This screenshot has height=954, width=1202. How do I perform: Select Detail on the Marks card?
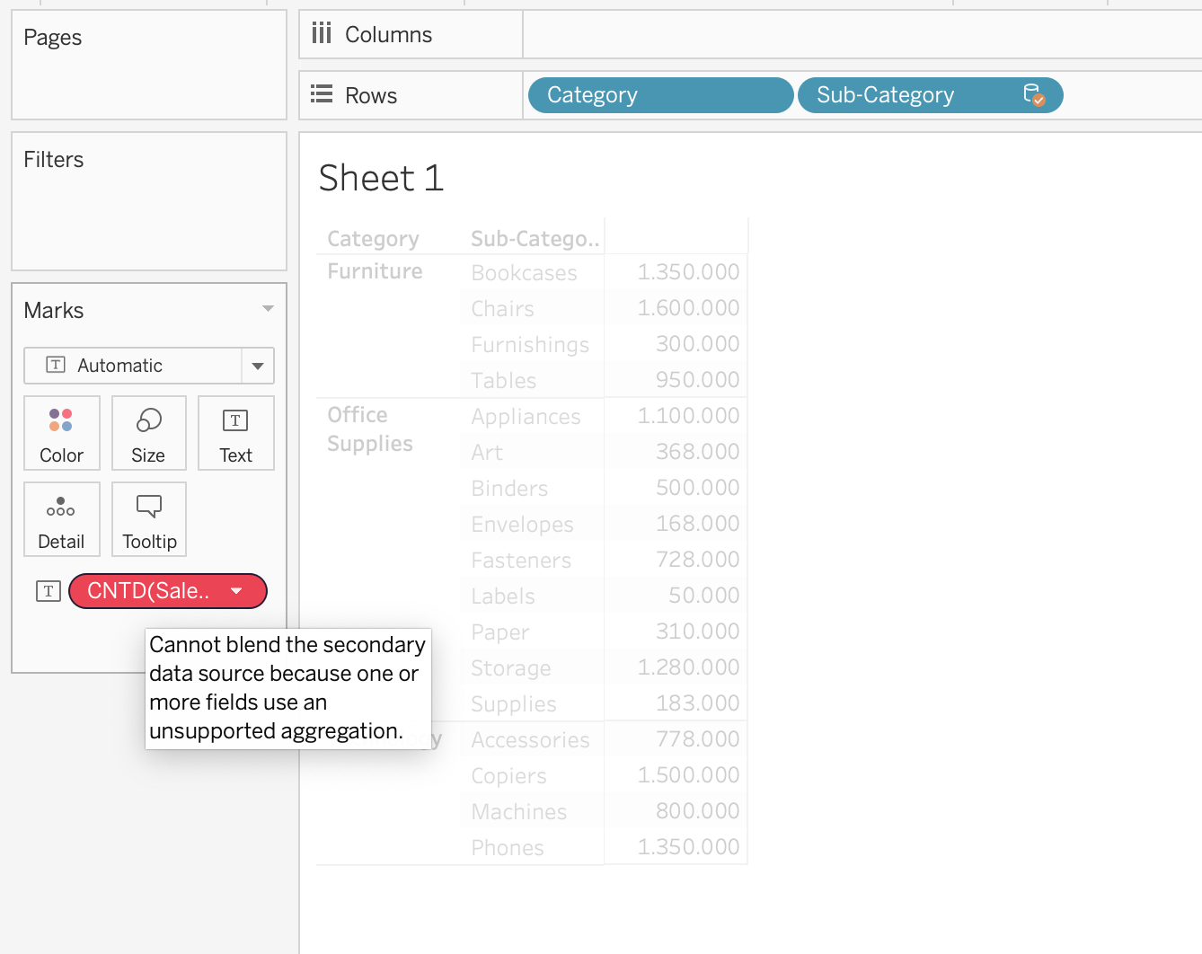[61, 519]
